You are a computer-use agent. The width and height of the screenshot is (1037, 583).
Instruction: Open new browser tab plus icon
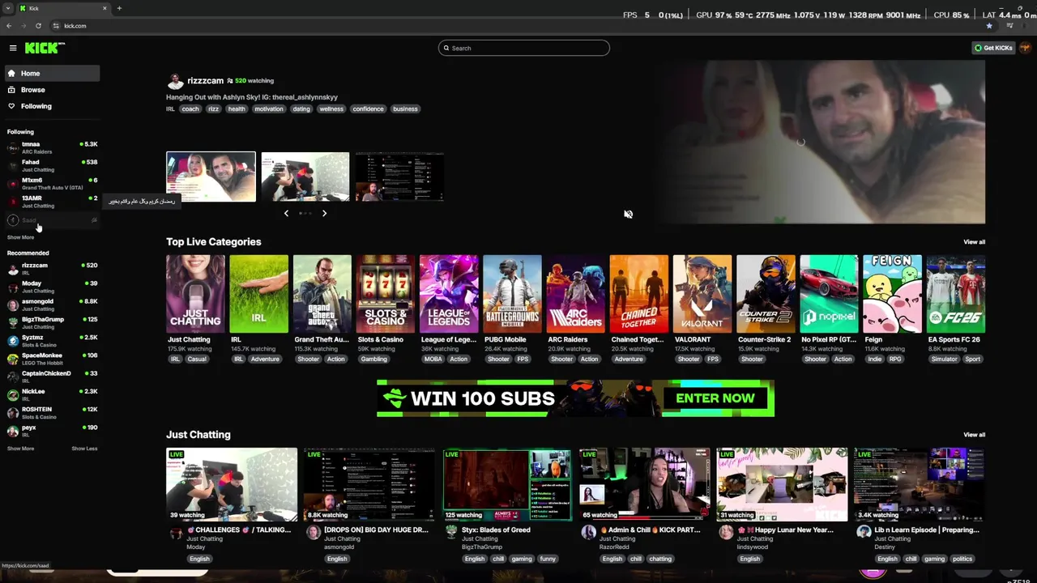click(x=119, y=8)
